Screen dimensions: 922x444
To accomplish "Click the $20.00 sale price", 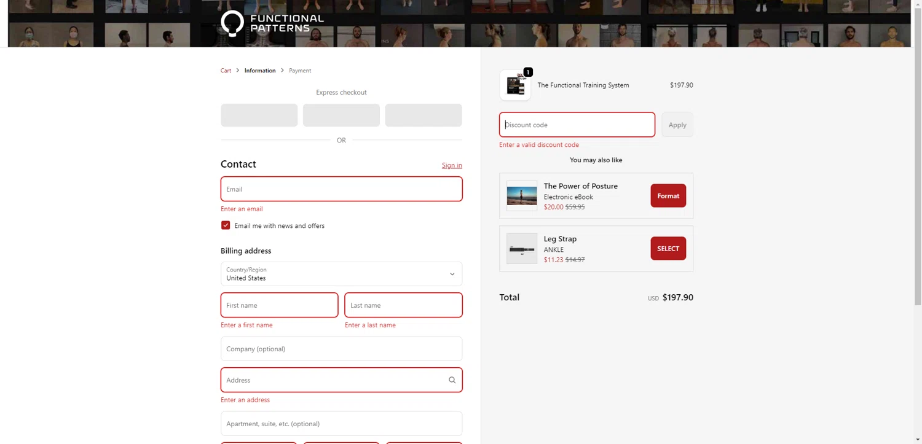I will [x=554, y=208].
